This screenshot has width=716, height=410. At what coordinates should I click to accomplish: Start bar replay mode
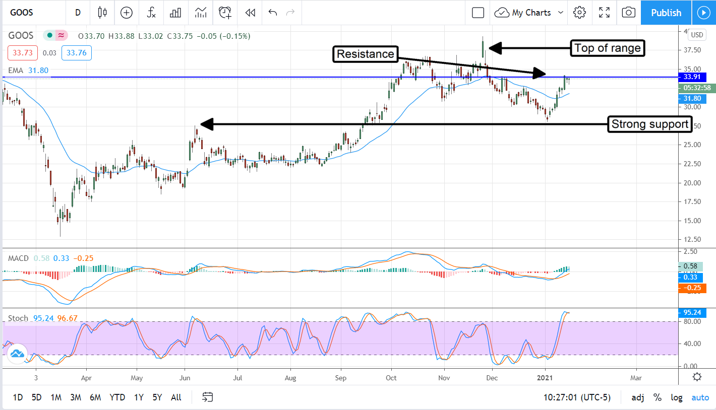[250, 13]
